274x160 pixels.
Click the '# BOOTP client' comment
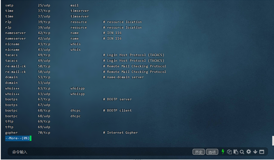tap(117, 110)
